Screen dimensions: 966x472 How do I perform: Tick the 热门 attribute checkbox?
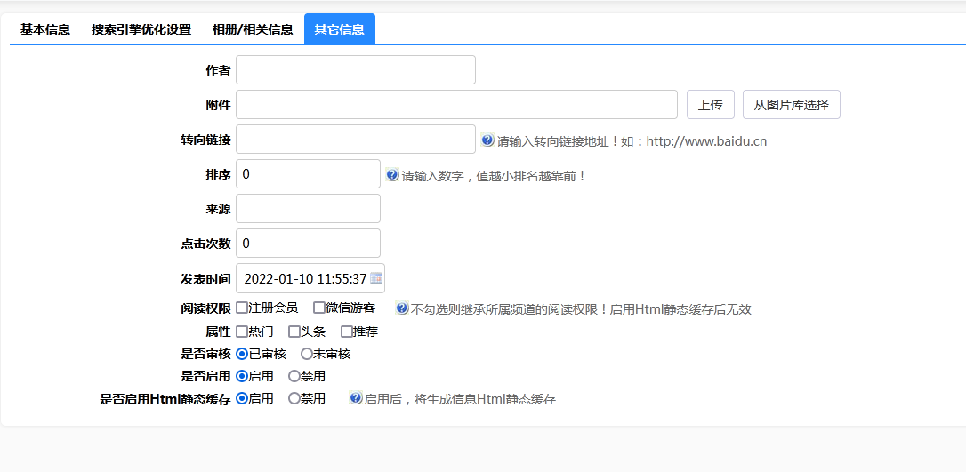point(242,332)
